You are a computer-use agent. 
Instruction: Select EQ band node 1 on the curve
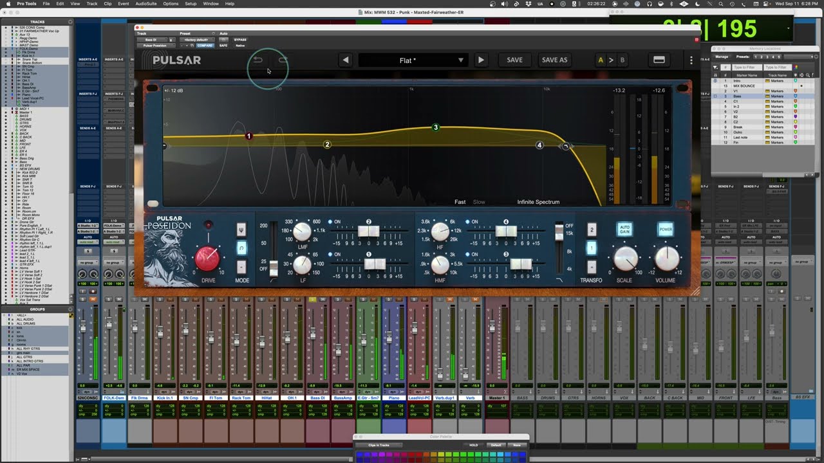pyautogui.click(x=248, y=136)
